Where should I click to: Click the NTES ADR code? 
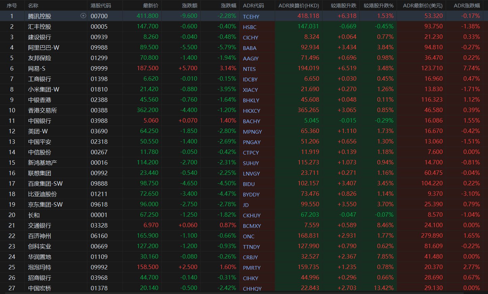click(249, 69)
